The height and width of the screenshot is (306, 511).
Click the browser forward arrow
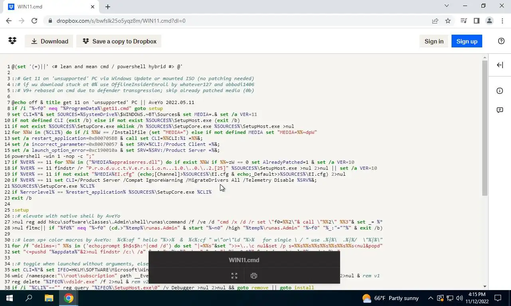22,21
